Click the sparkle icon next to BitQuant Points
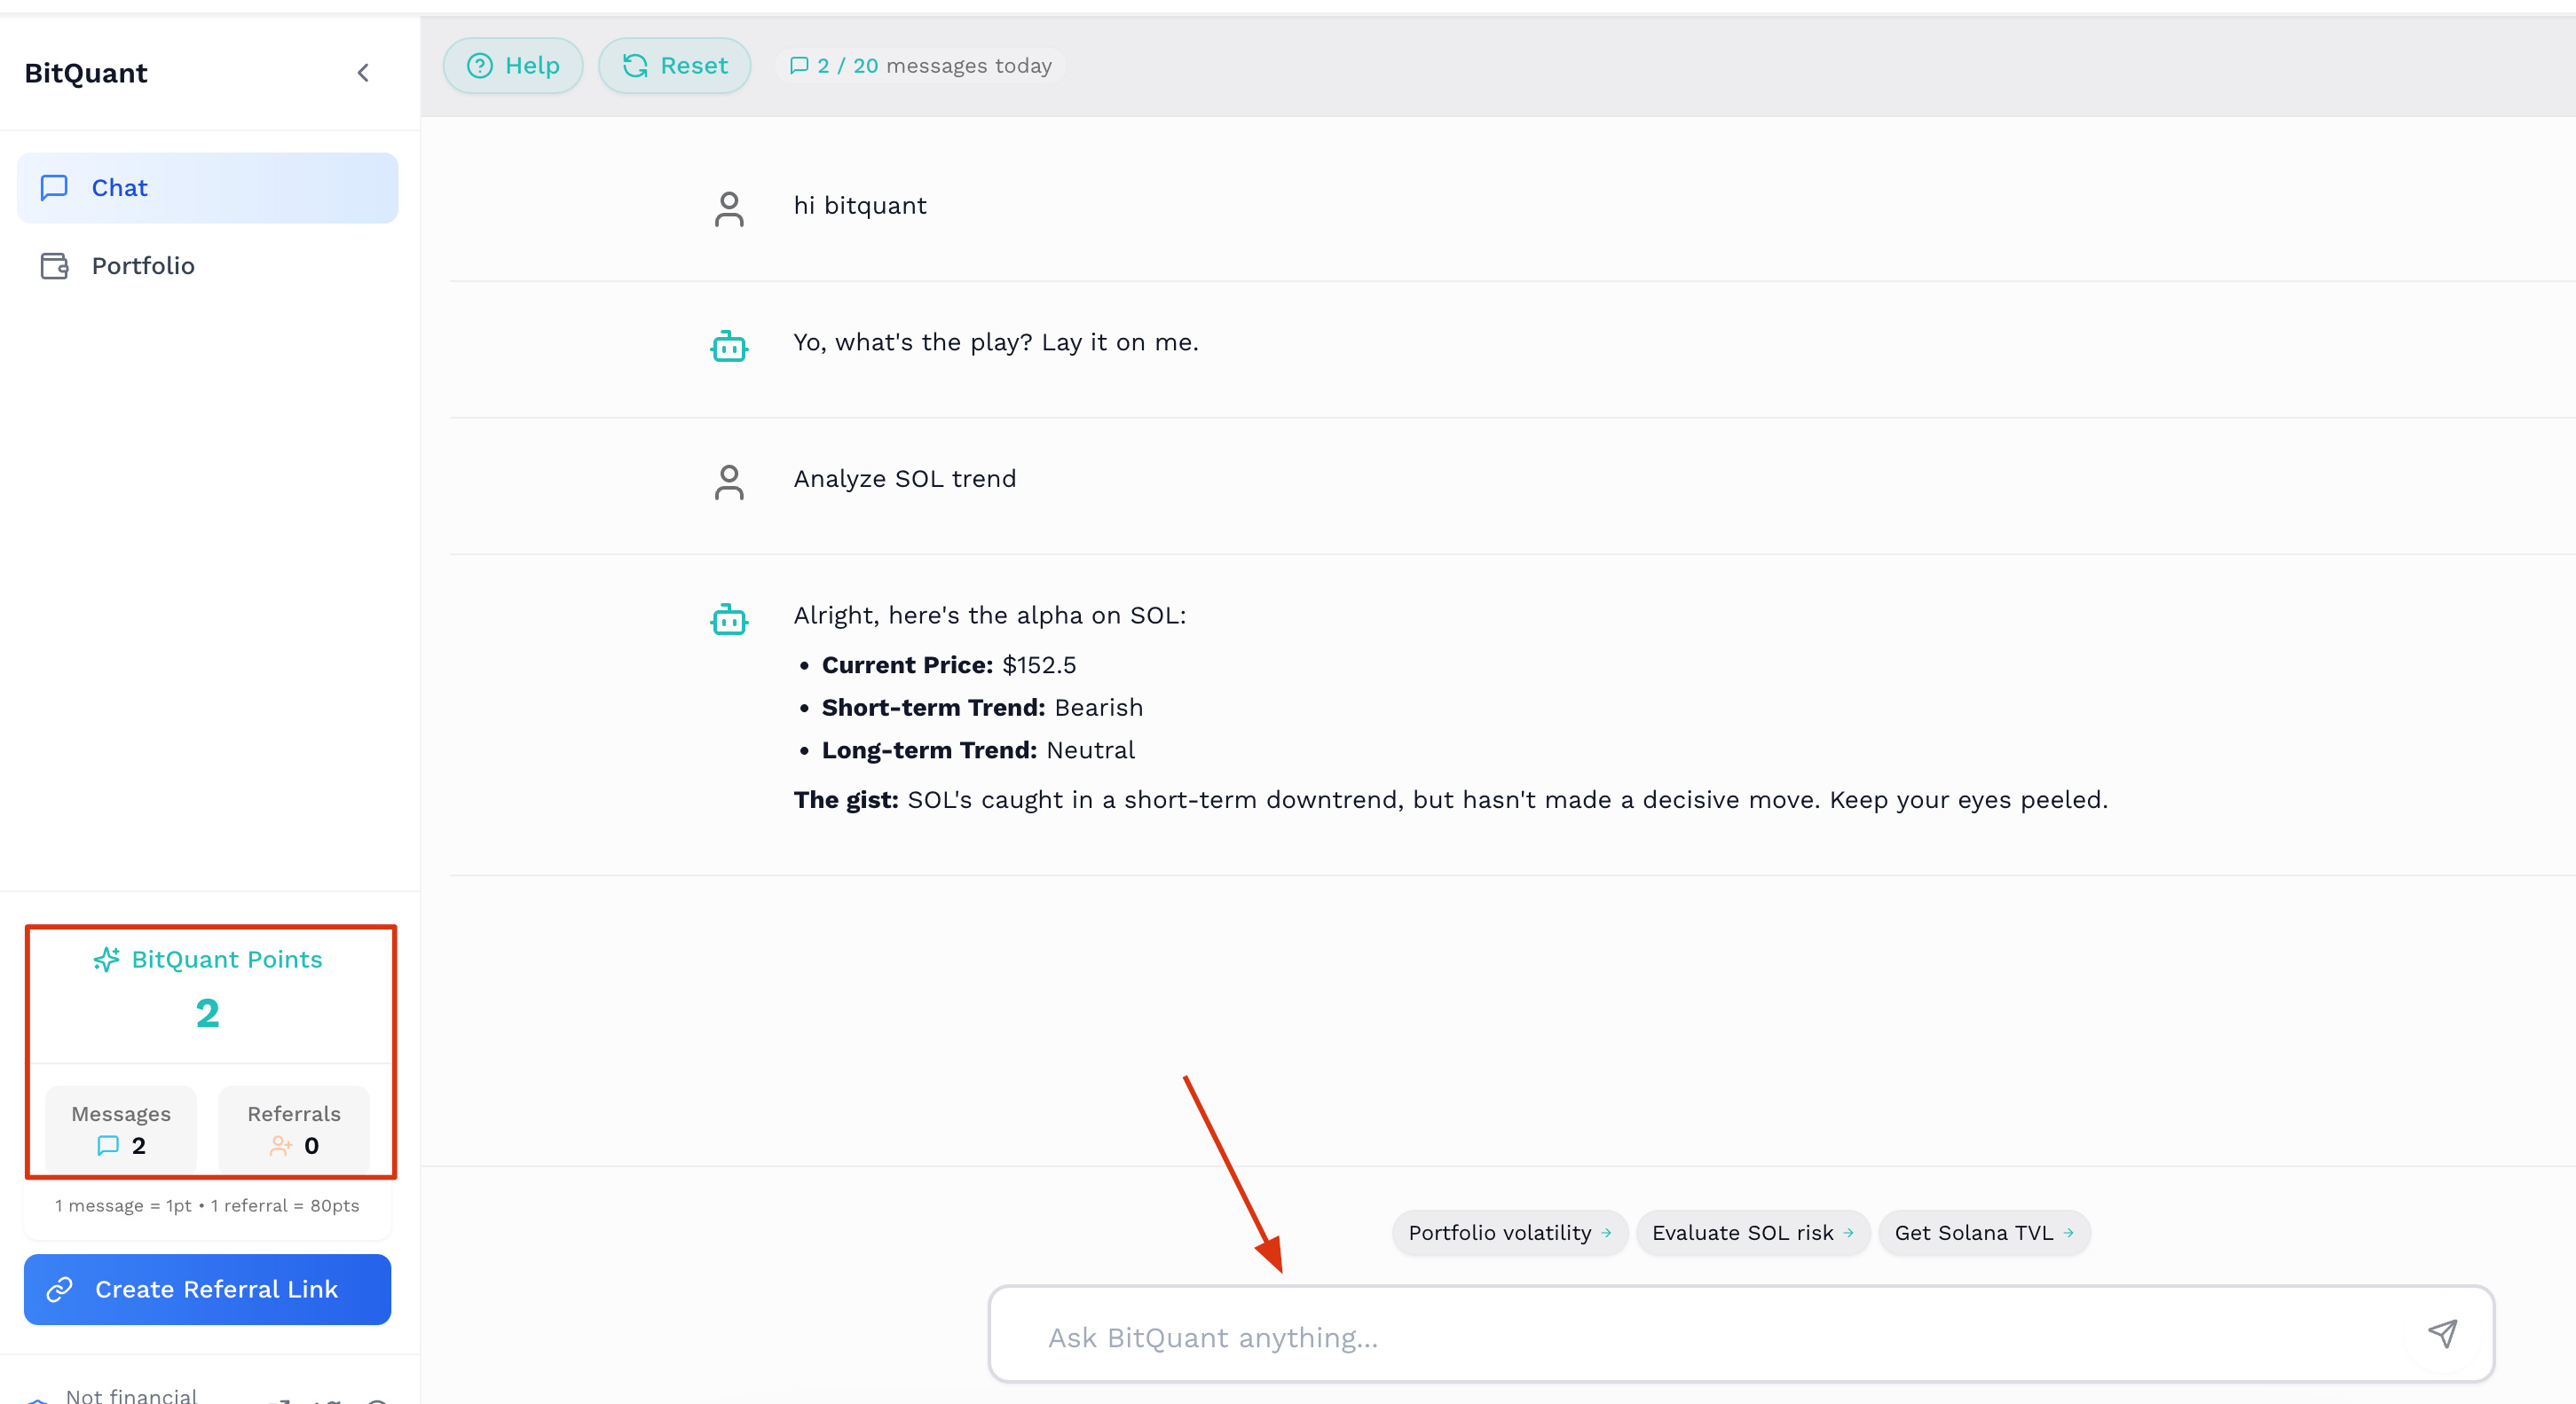The image size is (2576, 1404). [107, 960]
